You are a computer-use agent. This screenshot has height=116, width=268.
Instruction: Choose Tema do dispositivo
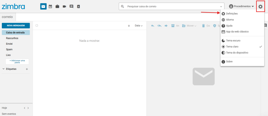237,53
